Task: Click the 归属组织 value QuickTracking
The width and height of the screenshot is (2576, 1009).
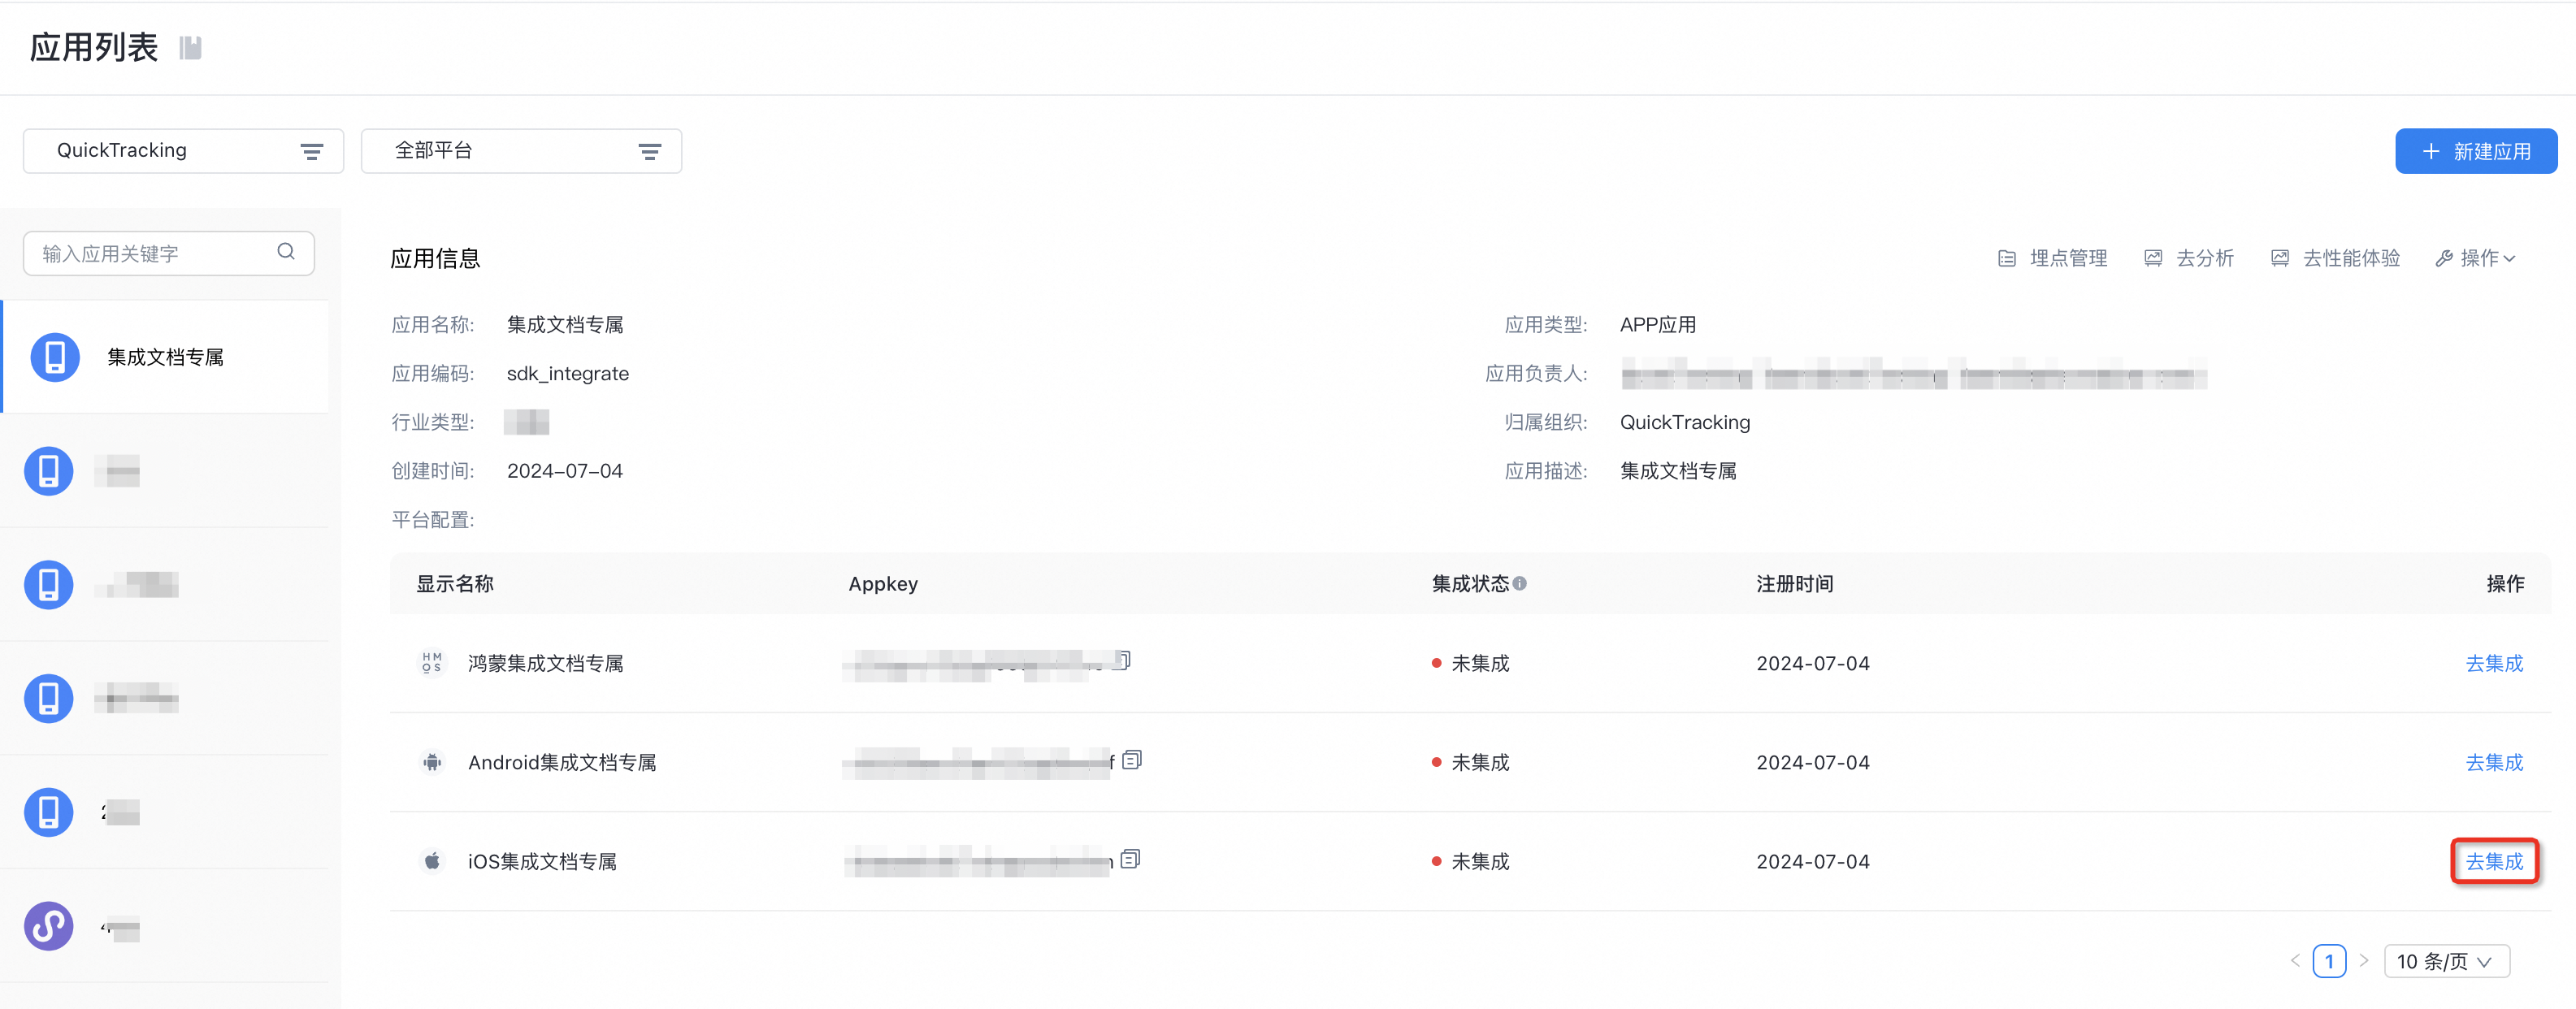Action: pos(1685,422)
